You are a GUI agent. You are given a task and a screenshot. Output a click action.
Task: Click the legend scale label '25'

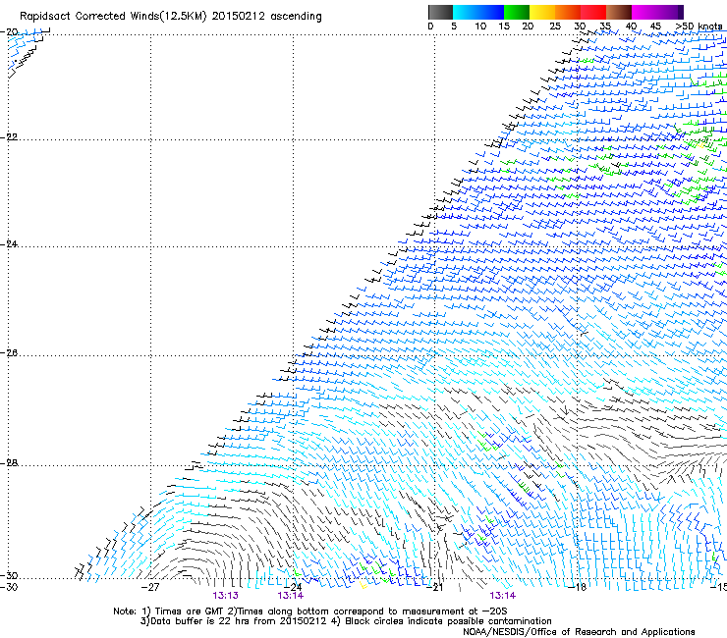[x=555, y=27]
